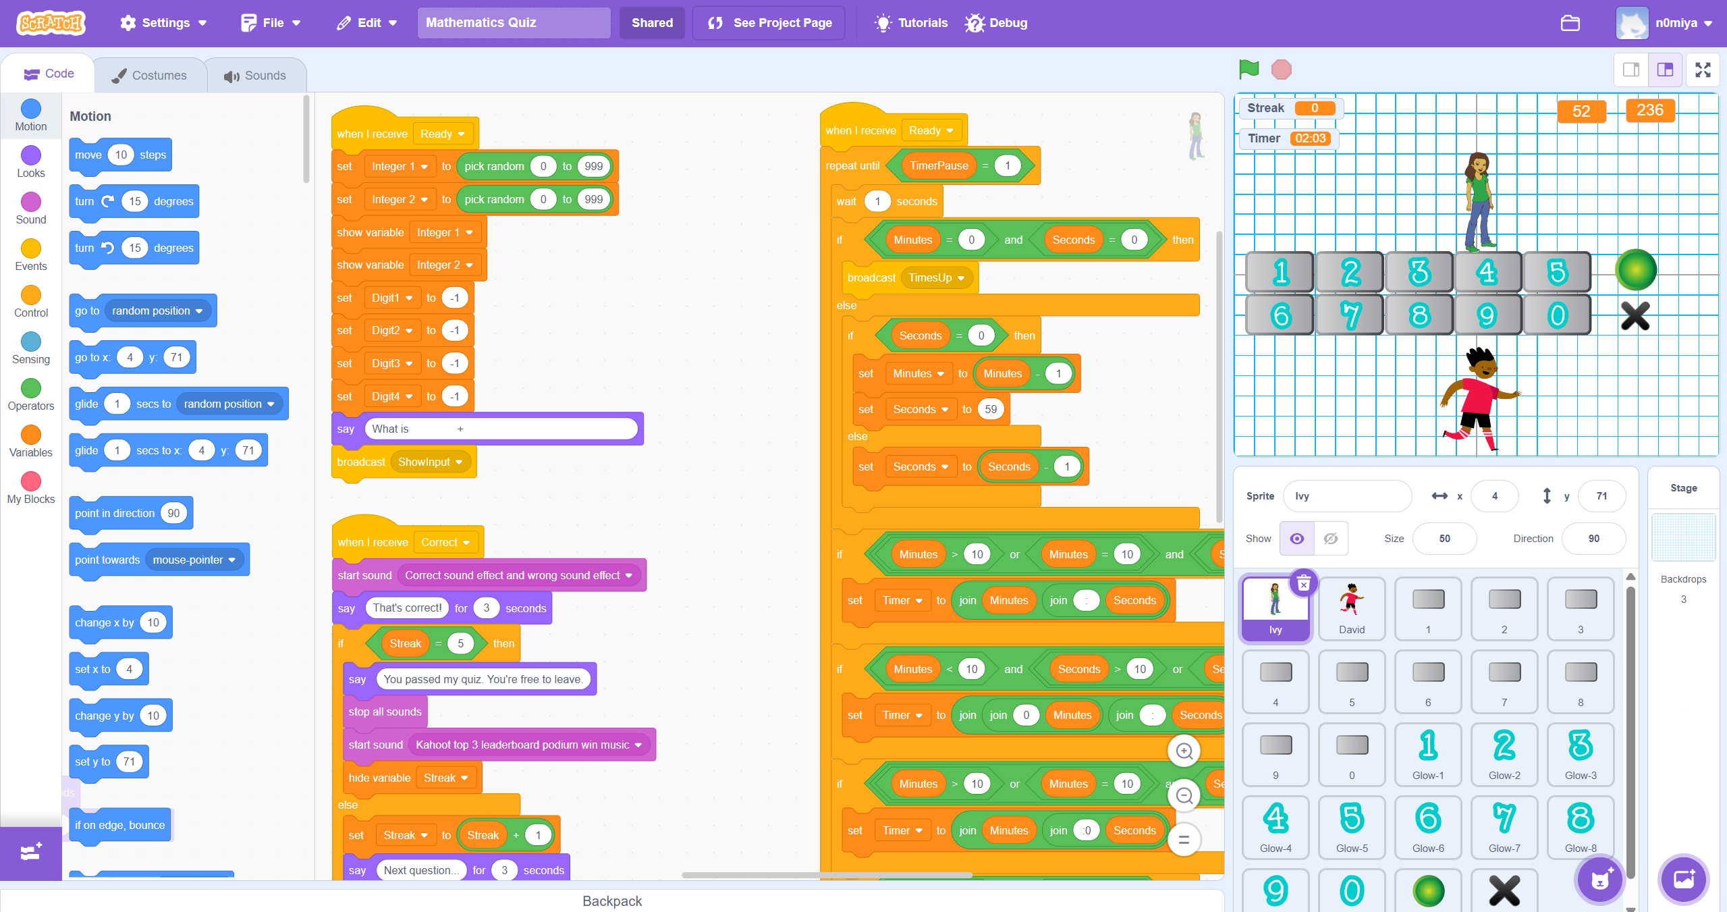Open the Scratch logo home link
The image size is (1727, 912).
pyautogui.click(x=51, y=23)
